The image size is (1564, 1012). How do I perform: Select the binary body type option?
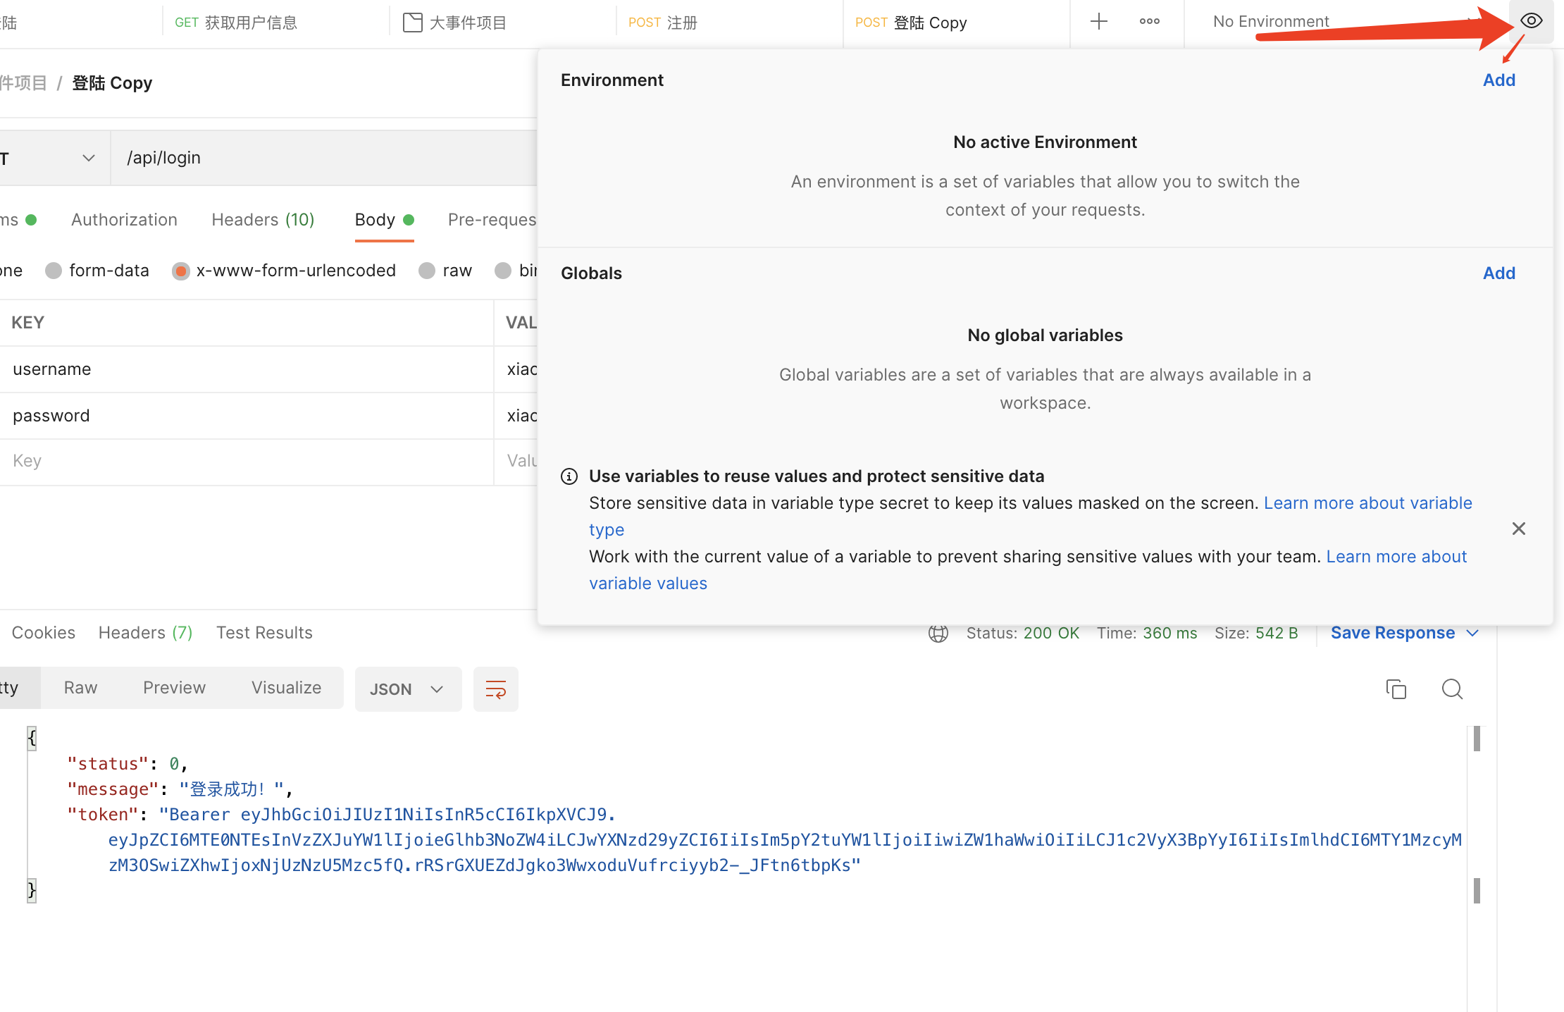click(503, 270)
